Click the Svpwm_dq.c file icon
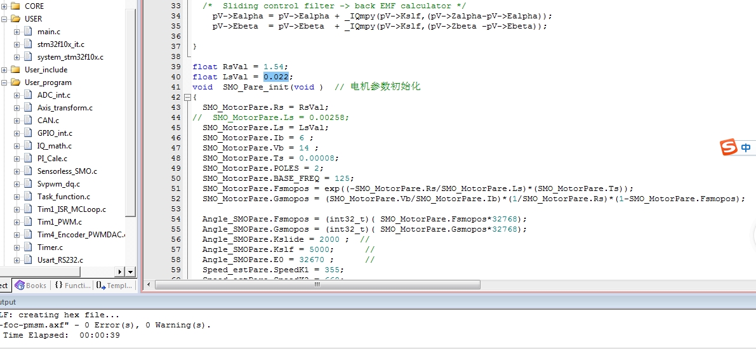The image size is (756, 349). click(27, 183)
